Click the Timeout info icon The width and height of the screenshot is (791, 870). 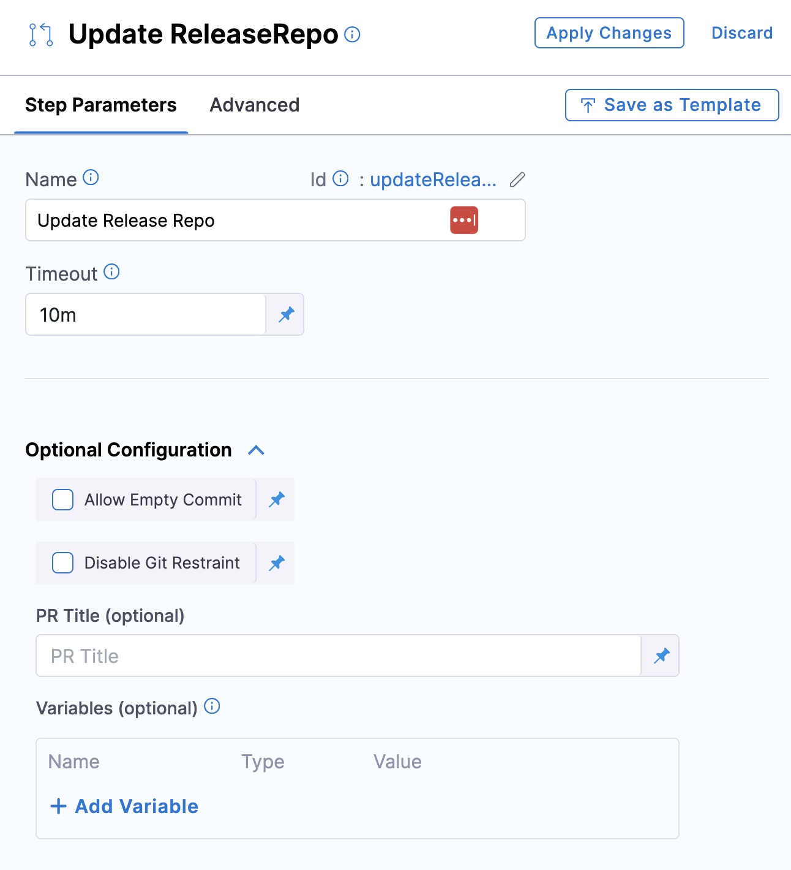coord(112,272)
